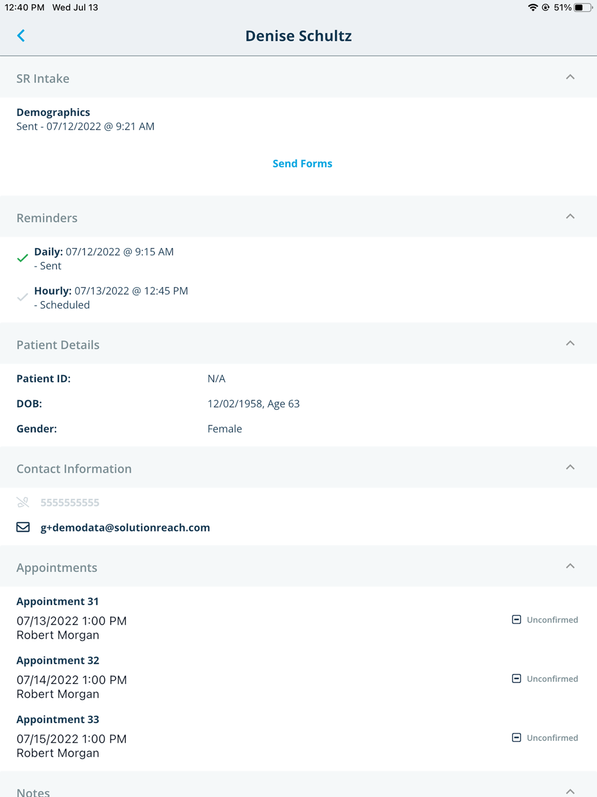Tap the email envelope icon
597x797 pixels.
coord(23,527)
